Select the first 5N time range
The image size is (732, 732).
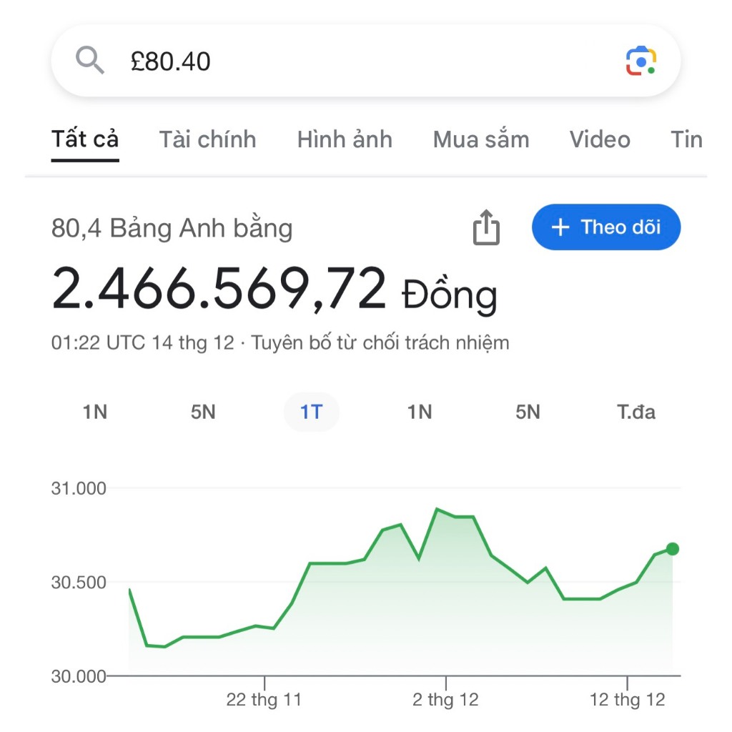(x=203, y=412)
